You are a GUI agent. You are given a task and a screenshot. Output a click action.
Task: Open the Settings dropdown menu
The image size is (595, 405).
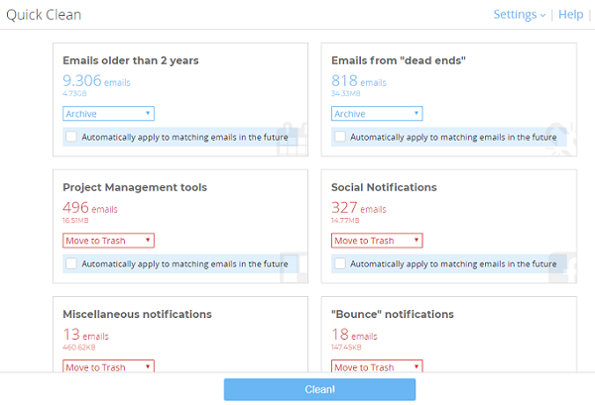(519, 15)
